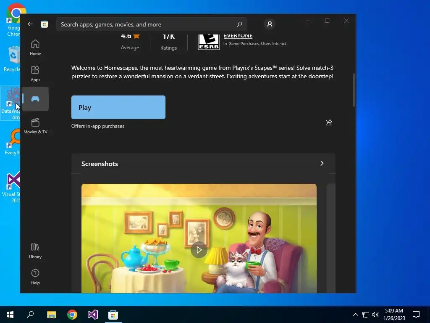This screenshot has height=323, width=430.
Task: Open Movies & TV section
Action: pos(35,126)
